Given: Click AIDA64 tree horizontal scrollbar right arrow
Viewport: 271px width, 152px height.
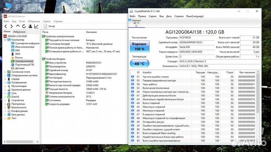Looking at the screenshot, I should 38,142.
